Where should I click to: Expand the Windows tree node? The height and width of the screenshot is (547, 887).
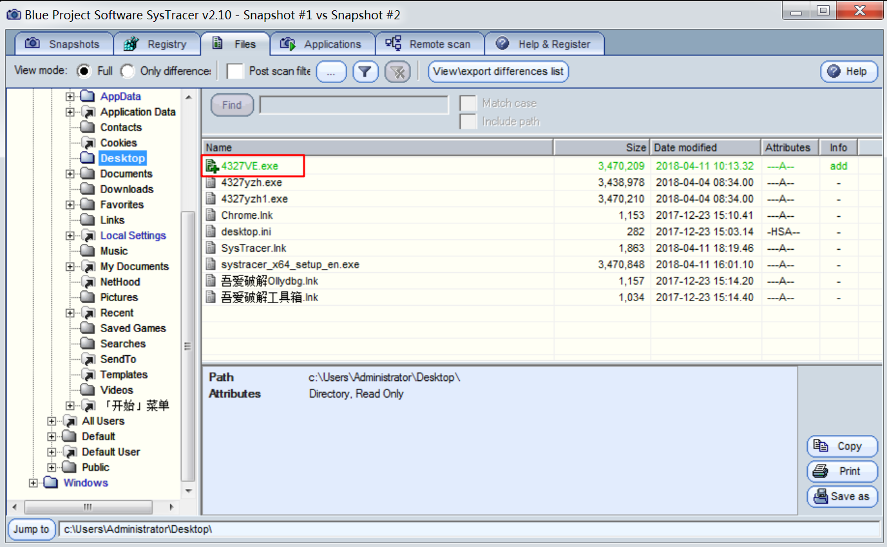click(33, 483)
